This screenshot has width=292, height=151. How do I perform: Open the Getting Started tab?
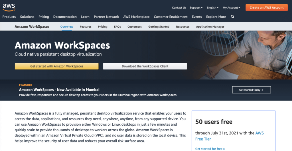coord(159,26)
